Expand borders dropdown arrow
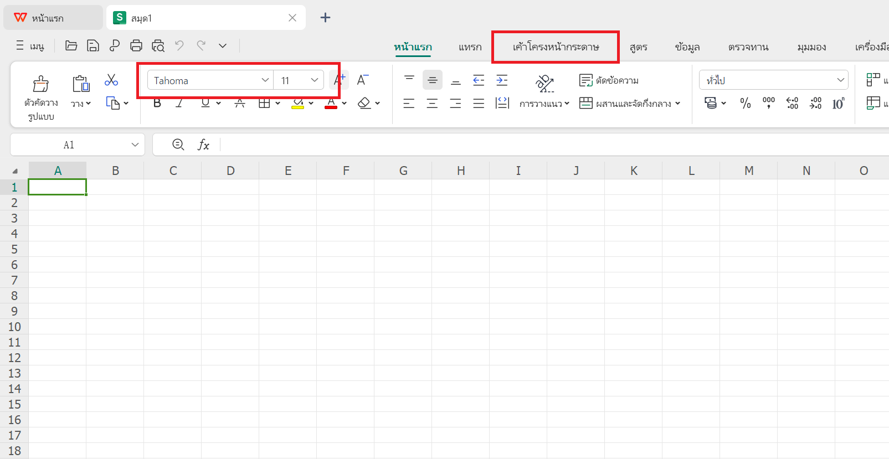889x459 pixels. (278, 103)
